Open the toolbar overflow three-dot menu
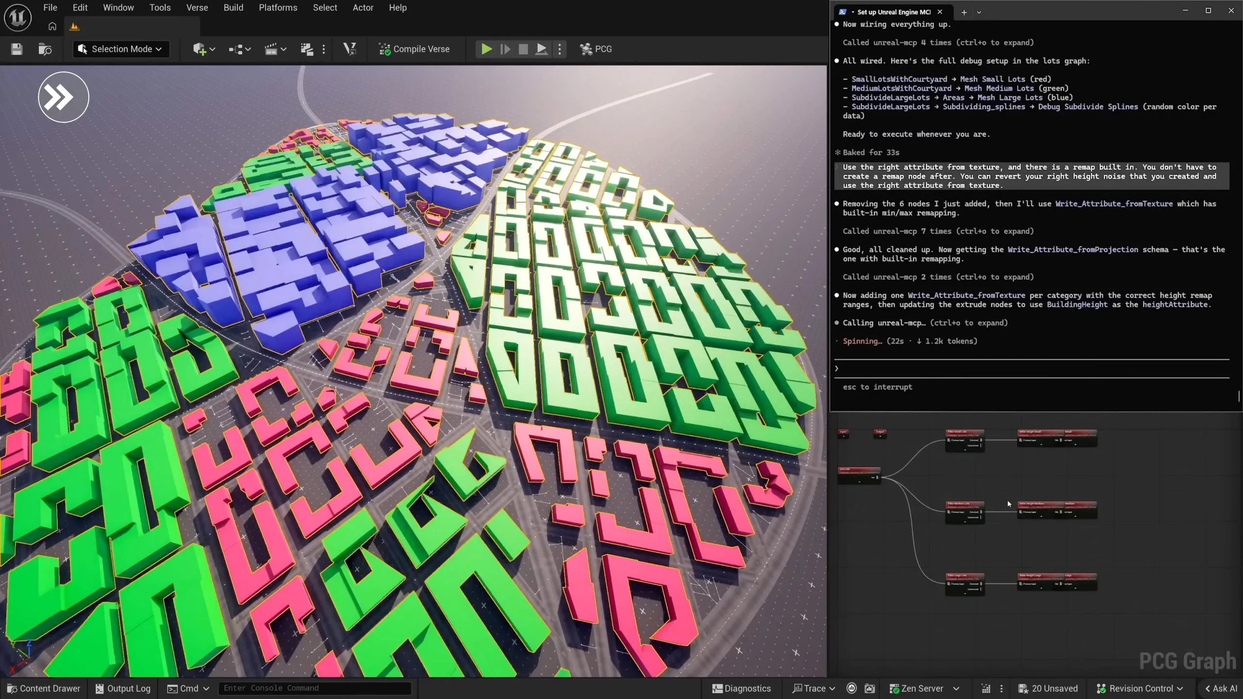 pos(324,49)
